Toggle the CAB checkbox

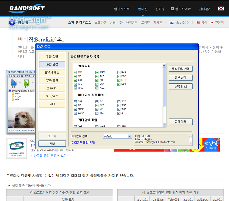point(75,80)
